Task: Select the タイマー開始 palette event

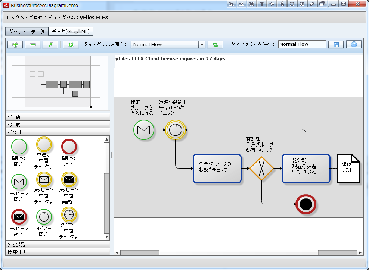Action: click(x=44, y=223)
